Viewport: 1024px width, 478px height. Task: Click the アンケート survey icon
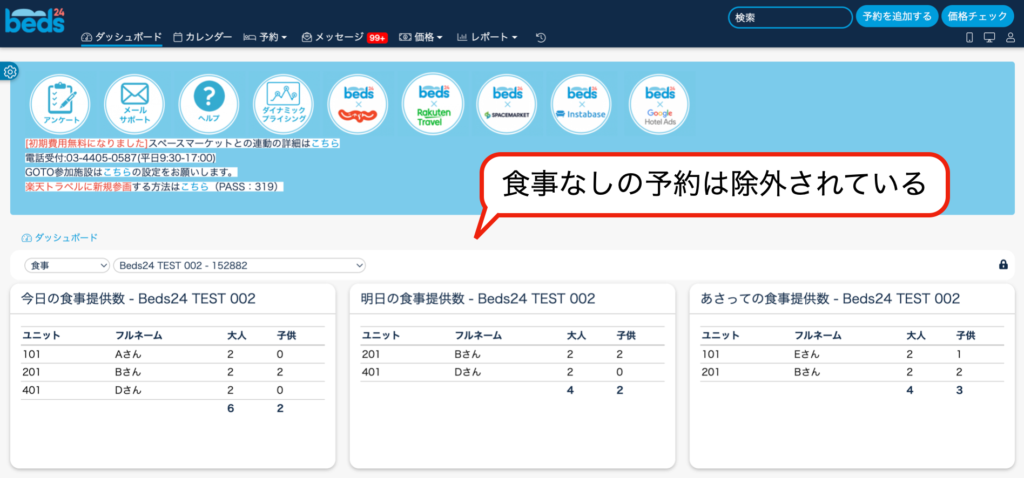click(60, 104)
